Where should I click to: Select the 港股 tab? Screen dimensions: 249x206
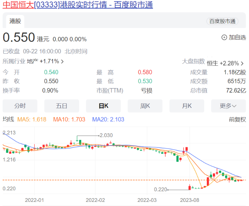coord(15,21)
